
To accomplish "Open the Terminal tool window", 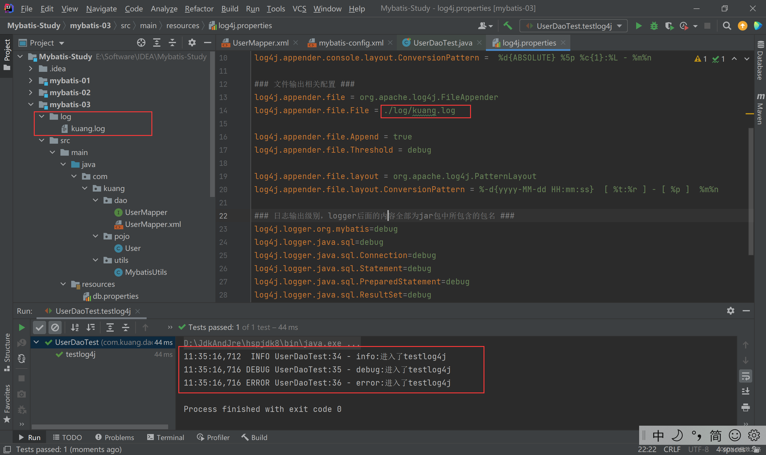I will point(165,438).
